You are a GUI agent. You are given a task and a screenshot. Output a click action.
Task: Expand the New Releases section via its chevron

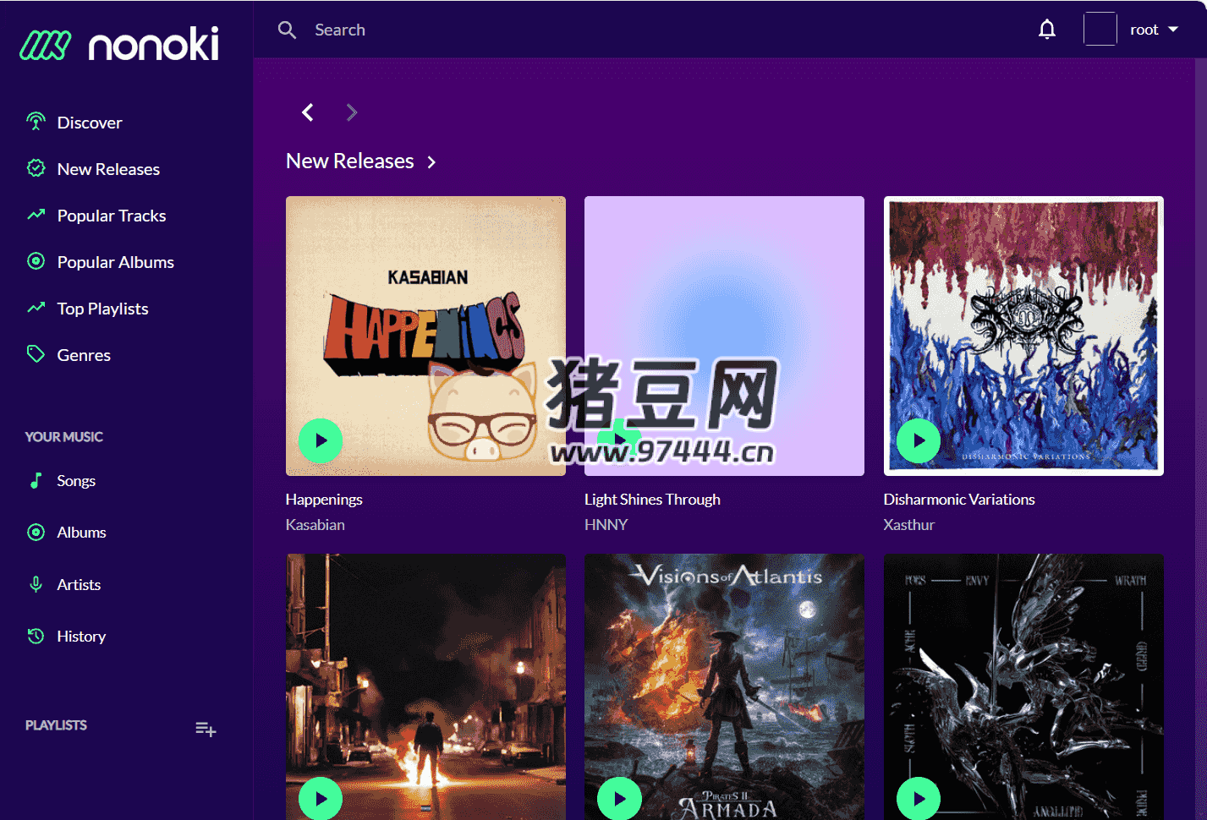431,161
